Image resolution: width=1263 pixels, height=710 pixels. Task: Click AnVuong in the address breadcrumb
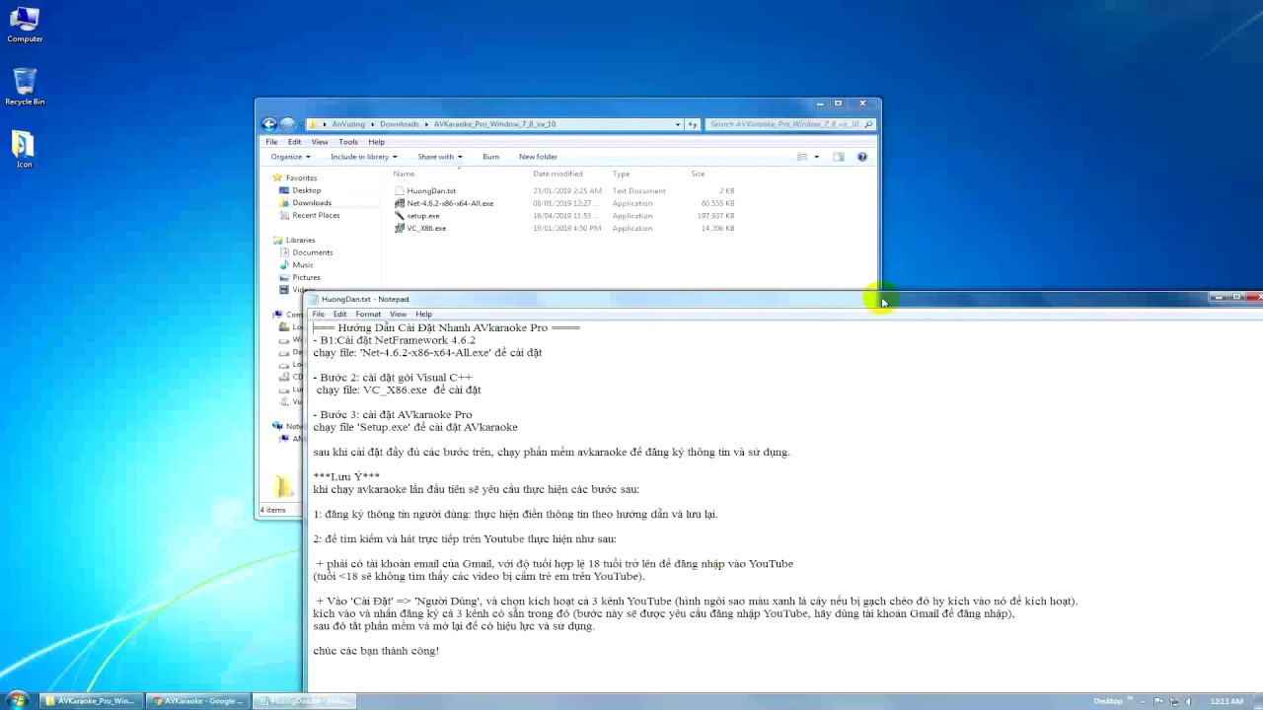coord(347,124)
